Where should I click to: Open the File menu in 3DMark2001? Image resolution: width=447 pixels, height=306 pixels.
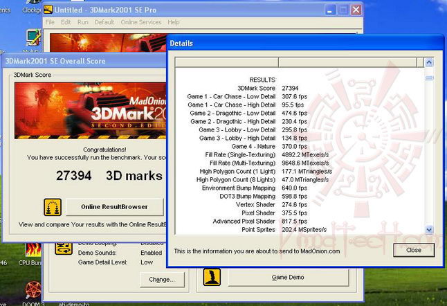pos(50,22)
